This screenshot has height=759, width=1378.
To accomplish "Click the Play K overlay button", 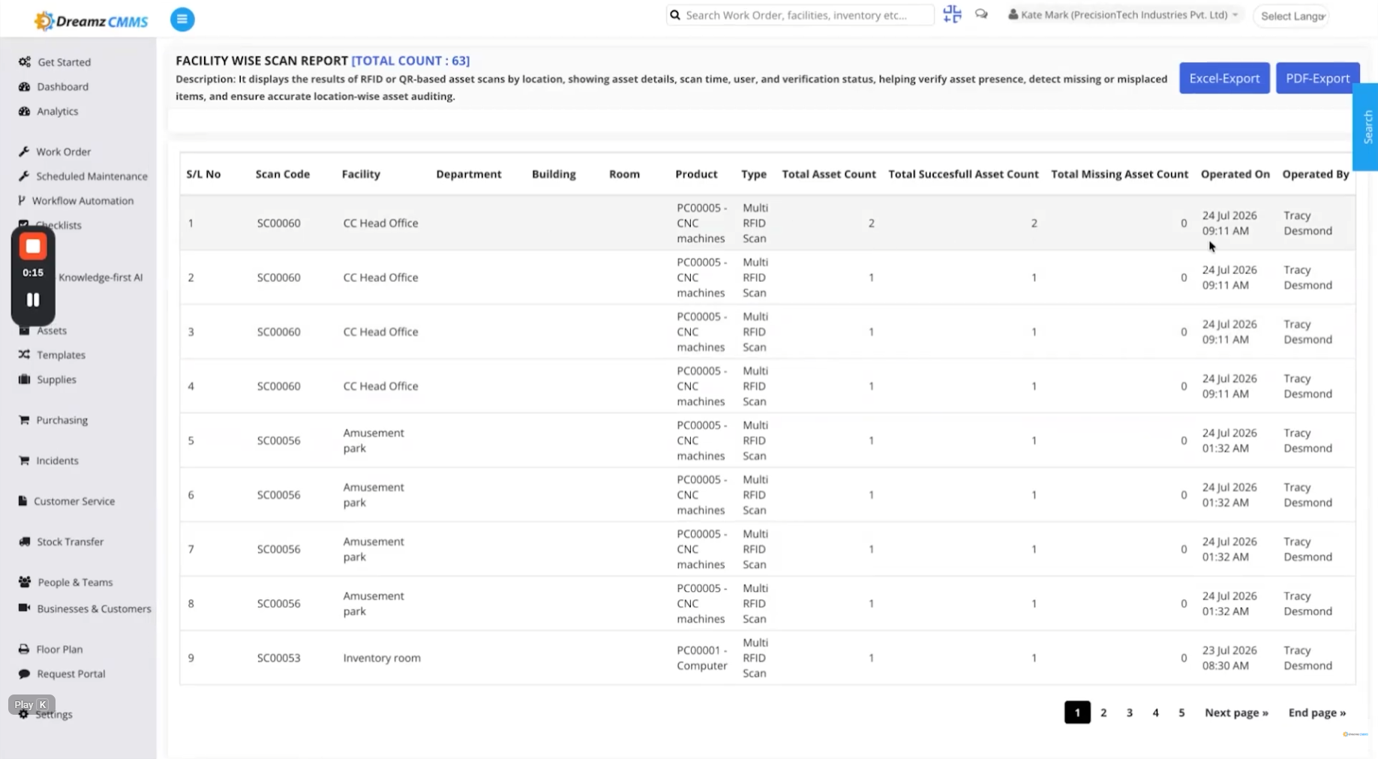I will (32, 705).
